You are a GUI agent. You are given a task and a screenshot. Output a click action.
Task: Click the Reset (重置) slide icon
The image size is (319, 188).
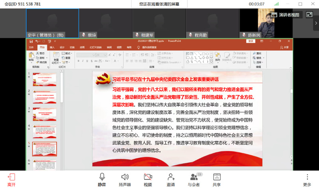(63, 58)
